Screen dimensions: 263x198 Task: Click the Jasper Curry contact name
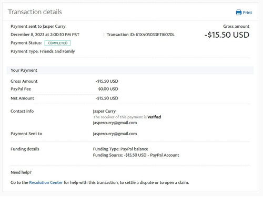[104, 111]
